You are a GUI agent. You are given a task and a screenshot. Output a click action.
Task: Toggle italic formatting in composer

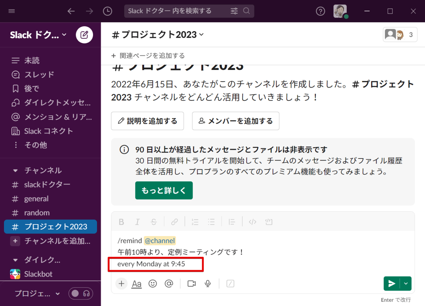pyautogui.click(x=137, y=222)
